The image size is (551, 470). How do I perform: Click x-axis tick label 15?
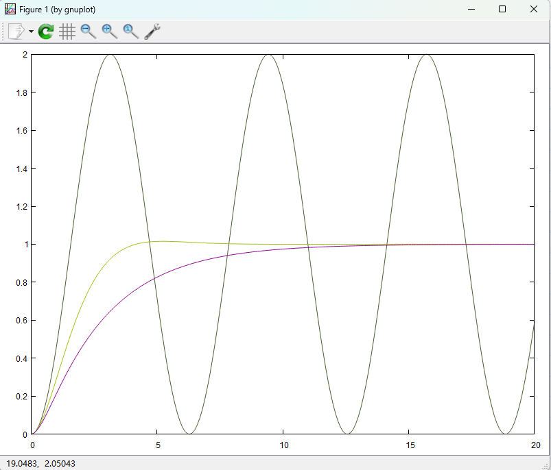point(409,444)
